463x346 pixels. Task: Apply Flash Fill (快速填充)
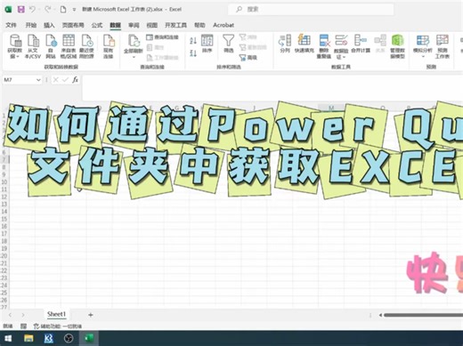(x=305, y=44)
